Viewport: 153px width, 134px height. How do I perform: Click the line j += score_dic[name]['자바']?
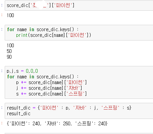(49, 88)
